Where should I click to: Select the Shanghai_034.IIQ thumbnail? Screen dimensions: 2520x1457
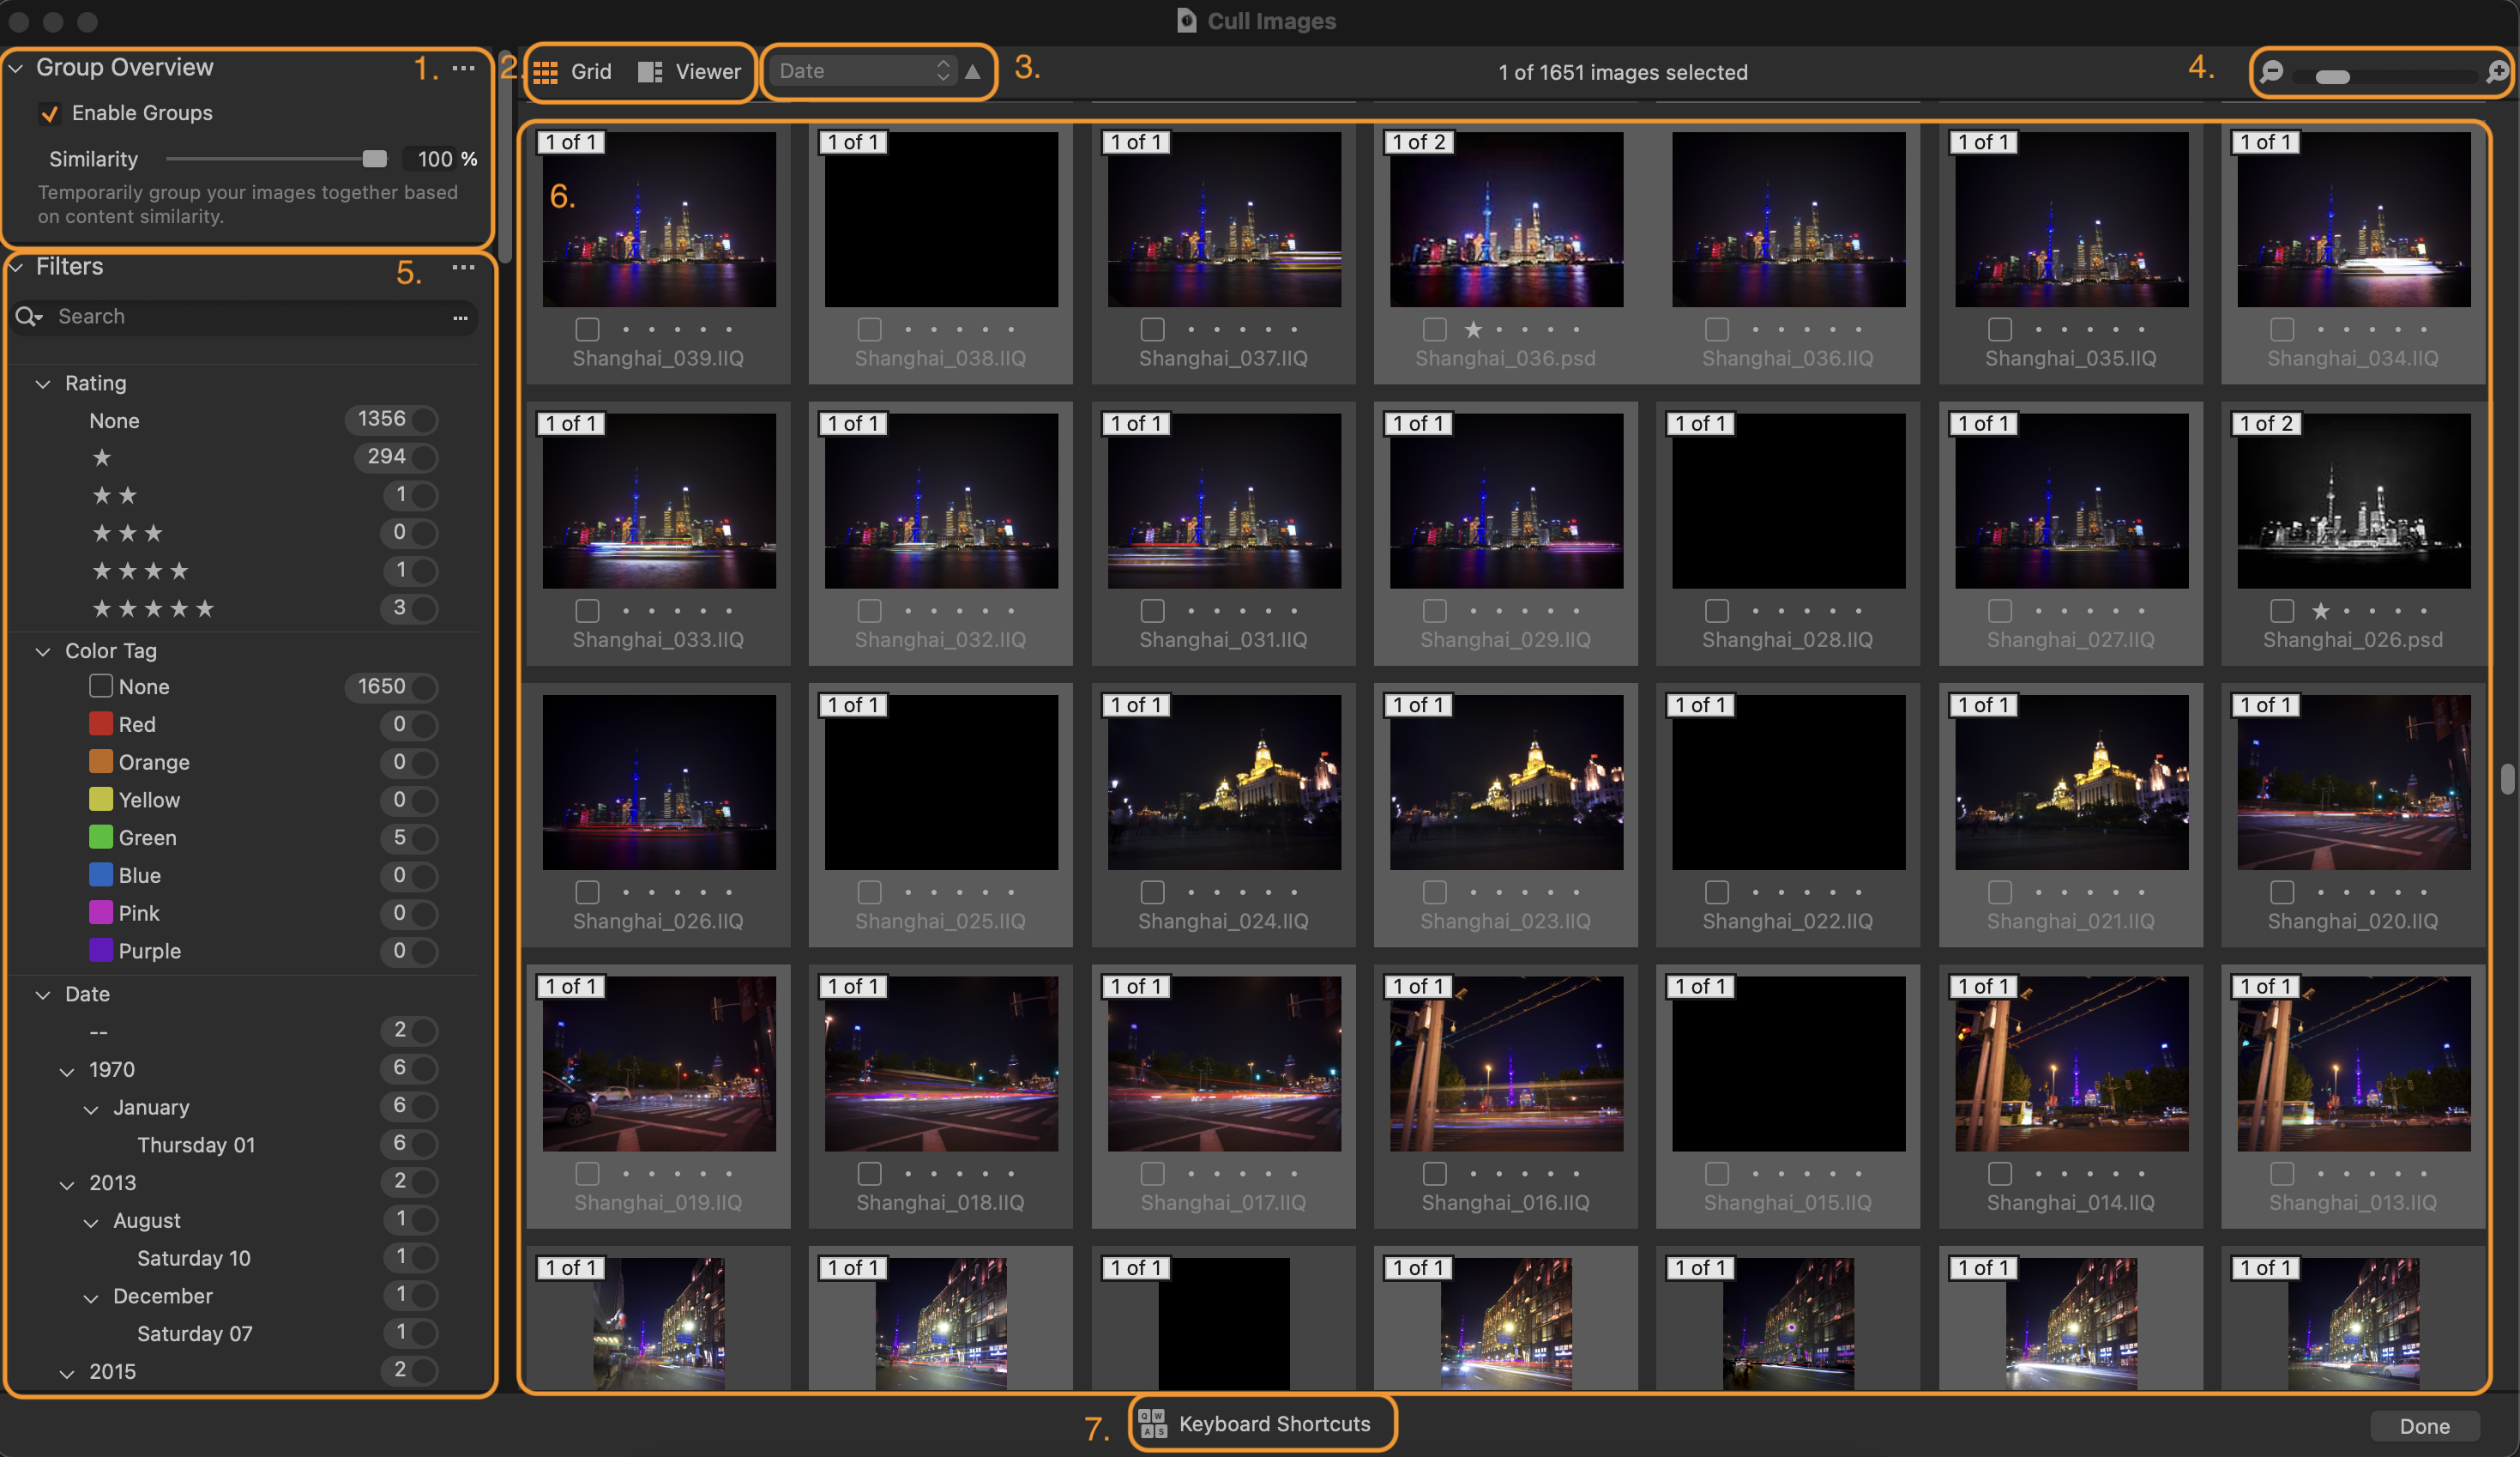[x=2354, y=219]
